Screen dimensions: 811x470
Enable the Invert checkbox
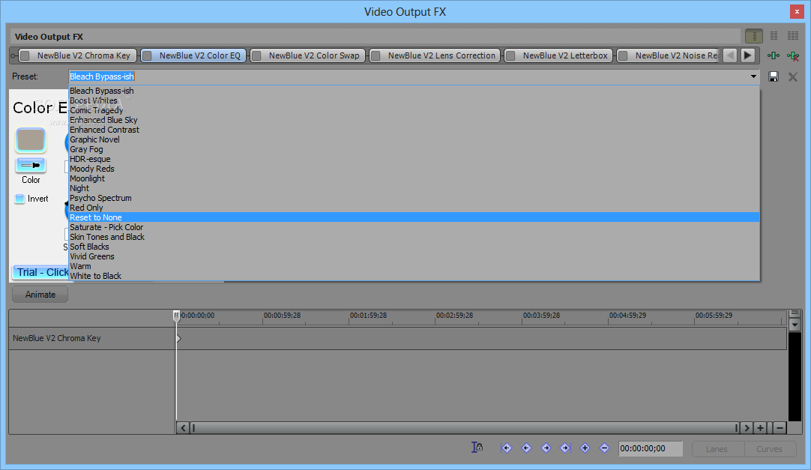[19, 199]
